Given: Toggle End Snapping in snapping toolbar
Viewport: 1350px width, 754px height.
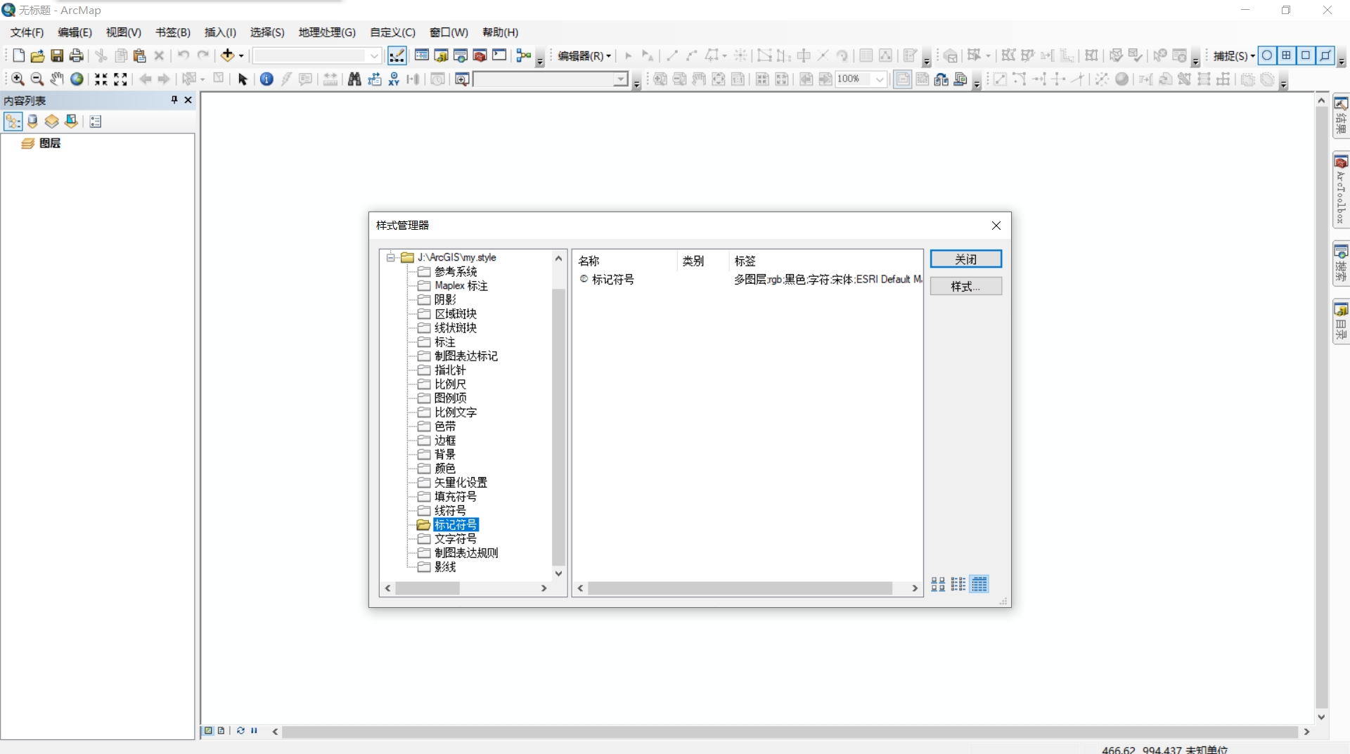Looking at the screenshot, I should coord(1287,56).
